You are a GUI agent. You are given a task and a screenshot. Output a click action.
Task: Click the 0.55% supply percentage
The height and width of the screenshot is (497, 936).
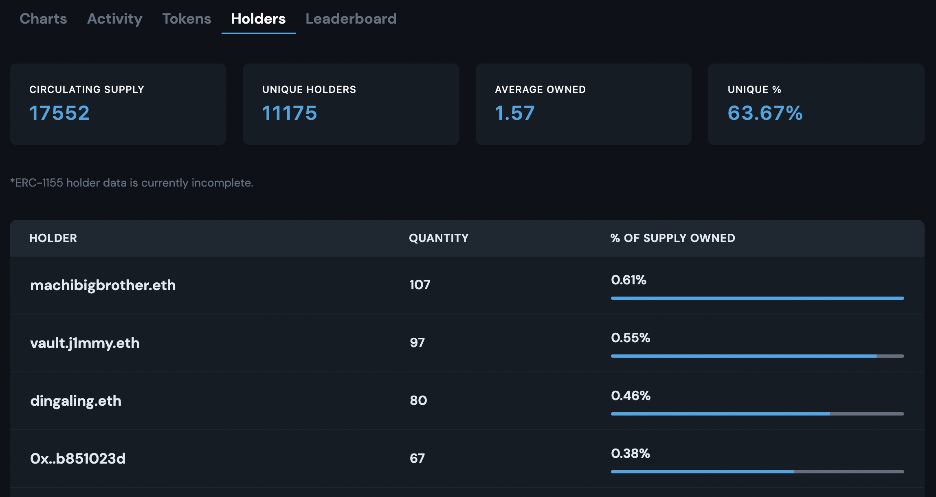(631, 338)
